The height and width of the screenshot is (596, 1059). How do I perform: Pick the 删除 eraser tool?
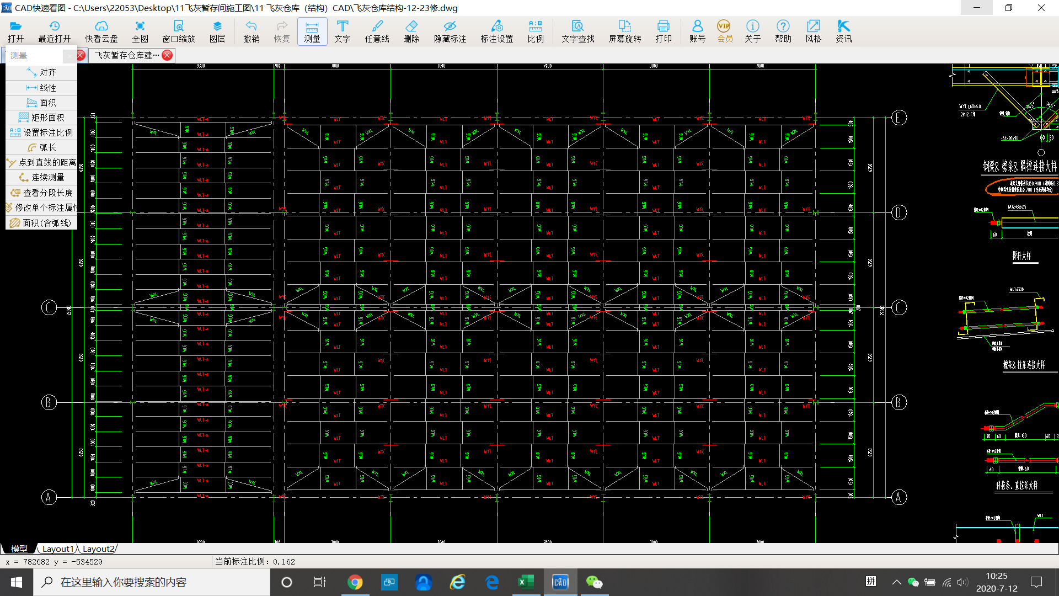(411, 31)
